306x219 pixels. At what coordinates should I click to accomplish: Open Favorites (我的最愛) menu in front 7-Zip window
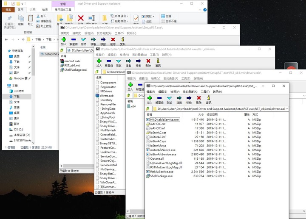click(190, 91)
